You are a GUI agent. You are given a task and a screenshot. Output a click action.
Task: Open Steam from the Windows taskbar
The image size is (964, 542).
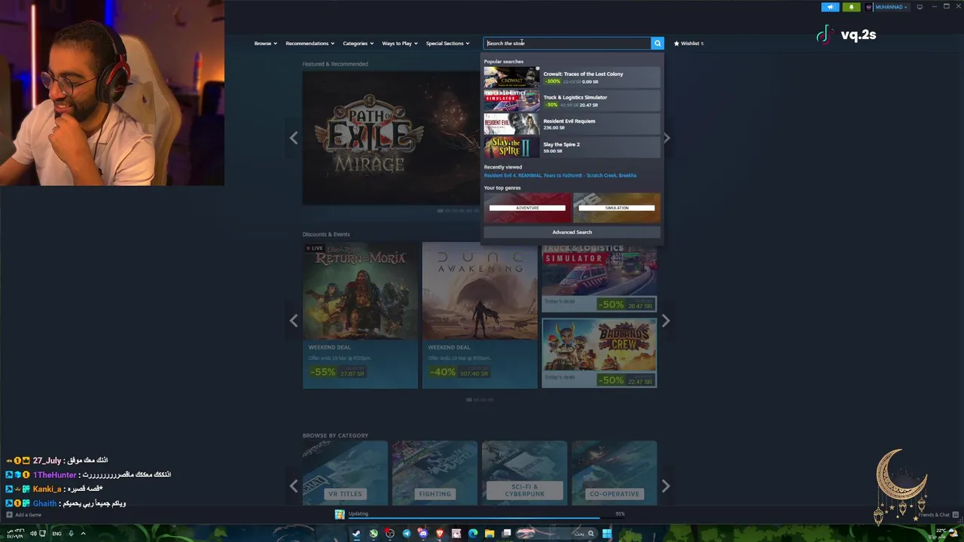pos(356,534)
